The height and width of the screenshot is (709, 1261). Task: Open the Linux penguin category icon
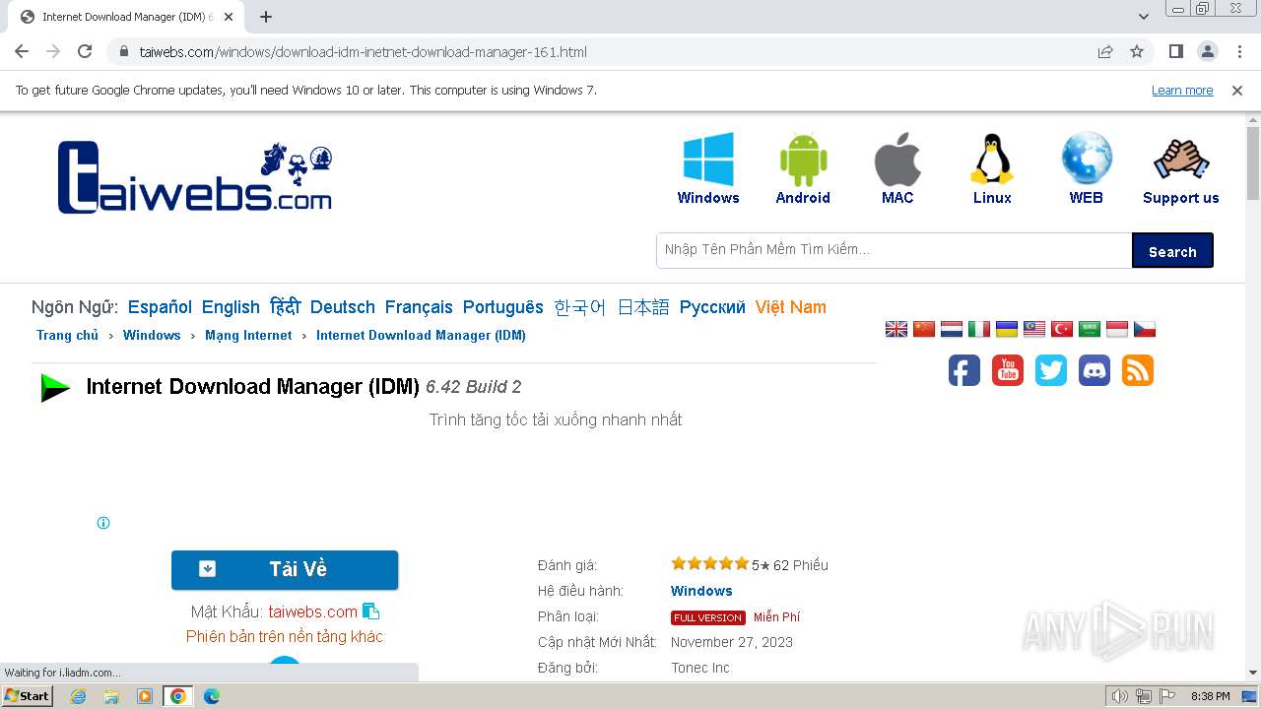point(992,159)
